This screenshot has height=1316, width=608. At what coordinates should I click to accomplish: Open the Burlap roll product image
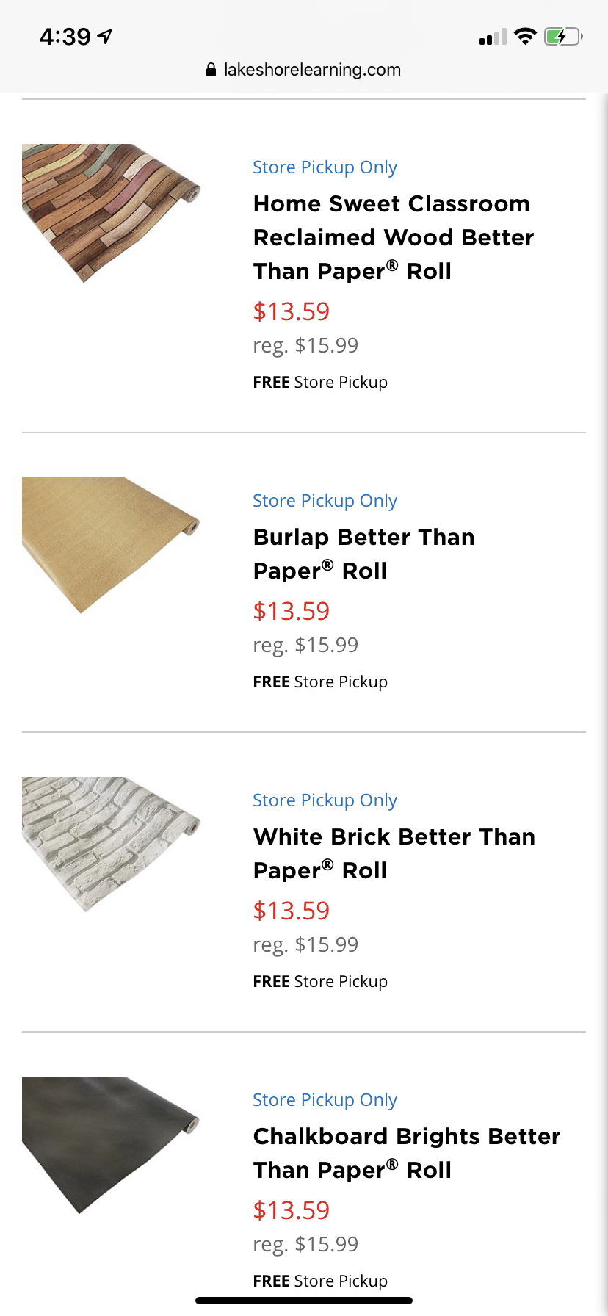click(x=111, y=545)
